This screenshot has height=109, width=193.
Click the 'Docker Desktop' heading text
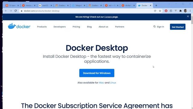click(97, 48)
